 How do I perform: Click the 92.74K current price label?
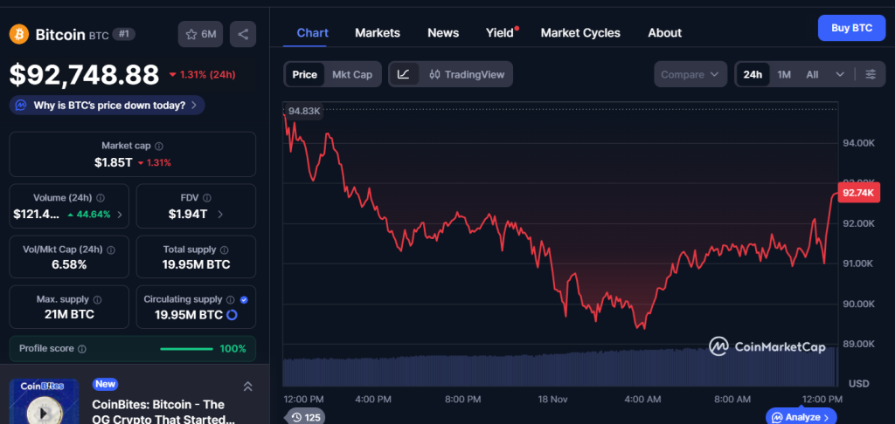click(x=858, y=193)
